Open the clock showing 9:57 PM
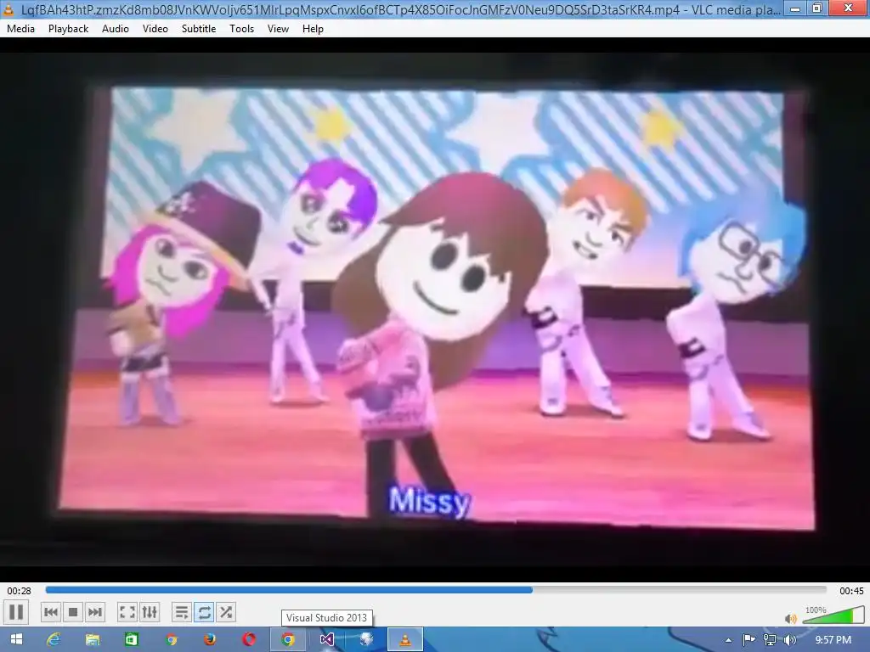The height and width of the screenshot is (652, 870). pyautogui.click(x=833, y=640)
